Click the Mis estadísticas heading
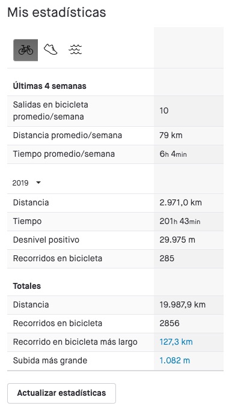232x412 pixels. (56, 13)
